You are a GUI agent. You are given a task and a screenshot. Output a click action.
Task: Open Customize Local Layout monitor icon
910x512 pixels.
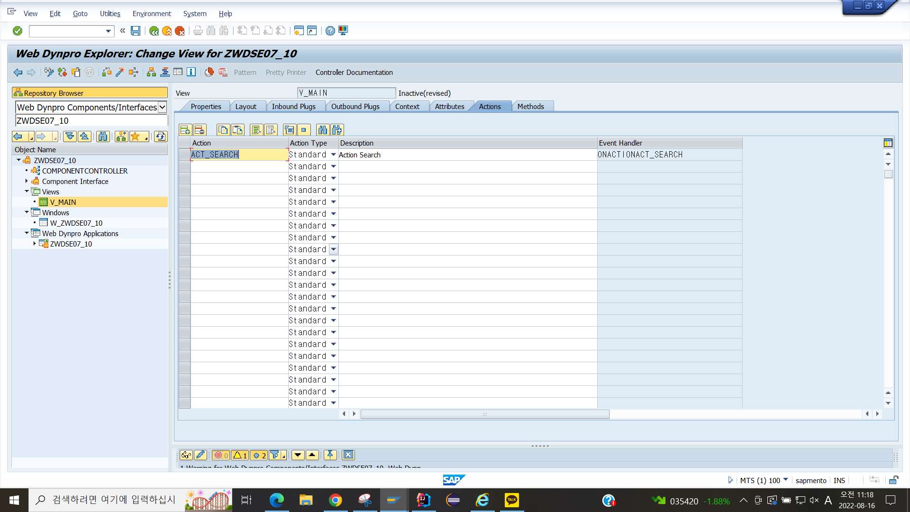343,31
